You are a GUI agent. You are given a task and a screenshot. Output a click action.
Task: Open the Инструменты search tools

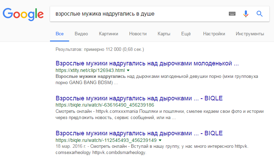[250, 34]
